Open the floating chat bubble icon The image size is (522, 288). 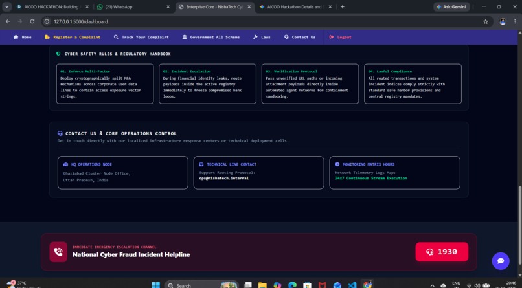(x=501, y=261)
